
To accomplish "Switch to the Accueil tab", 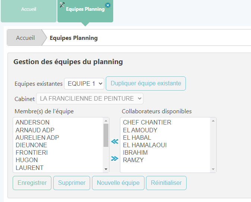I will (x=29, y=9).
